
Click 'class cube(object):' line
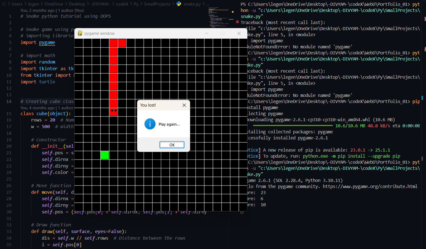tap(46, 113)
